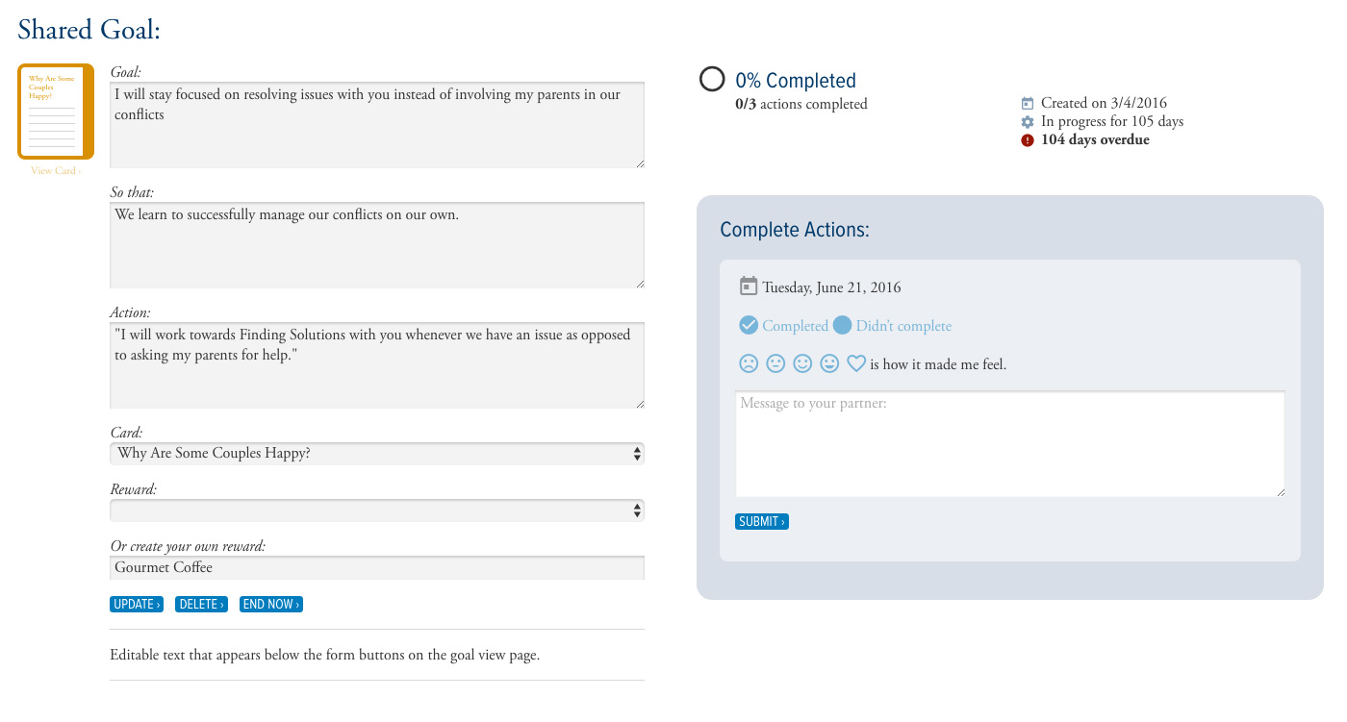This screenshot has width=1347, height=722.
Task: Select the sad frowning face mood icon
Action: pos(748,363)
